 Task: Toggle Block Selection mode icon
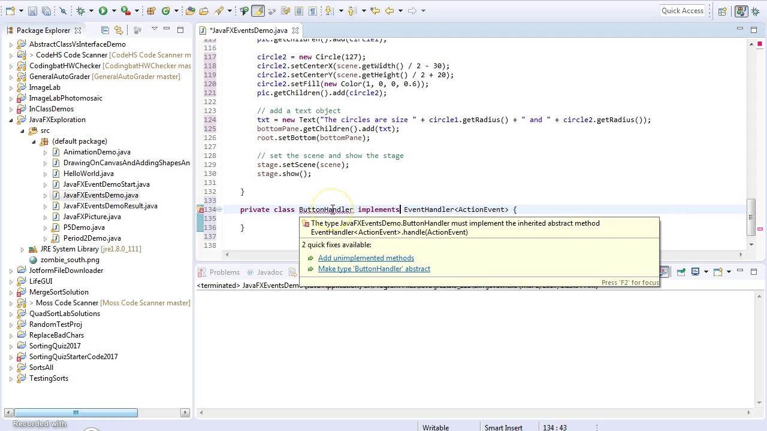[x=298, y=11]
